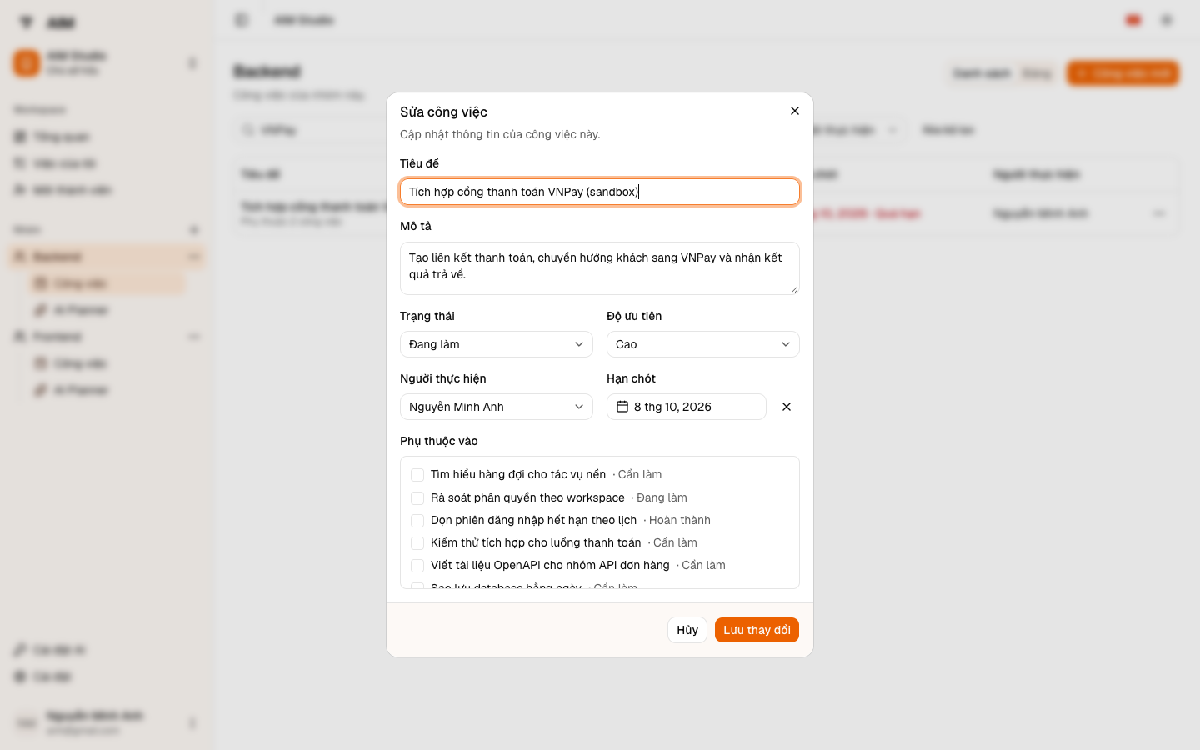The height and width of the screenshot is (750, 1200).
Task: Open the date picker showing 8 thg 10, 2026
Action: pyautogui.click(x=687, y=407)
